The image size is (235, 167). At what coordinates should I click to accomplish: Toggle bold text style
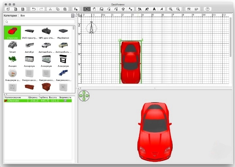coord(154,9)
